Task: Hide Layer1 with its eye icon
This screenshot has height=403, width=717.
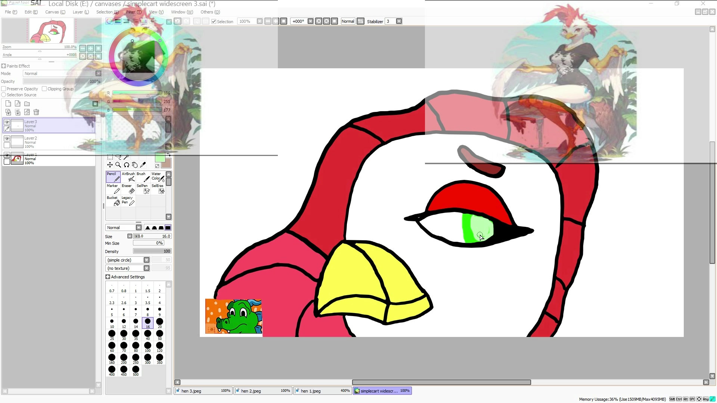Action: [x=7, y=155]
